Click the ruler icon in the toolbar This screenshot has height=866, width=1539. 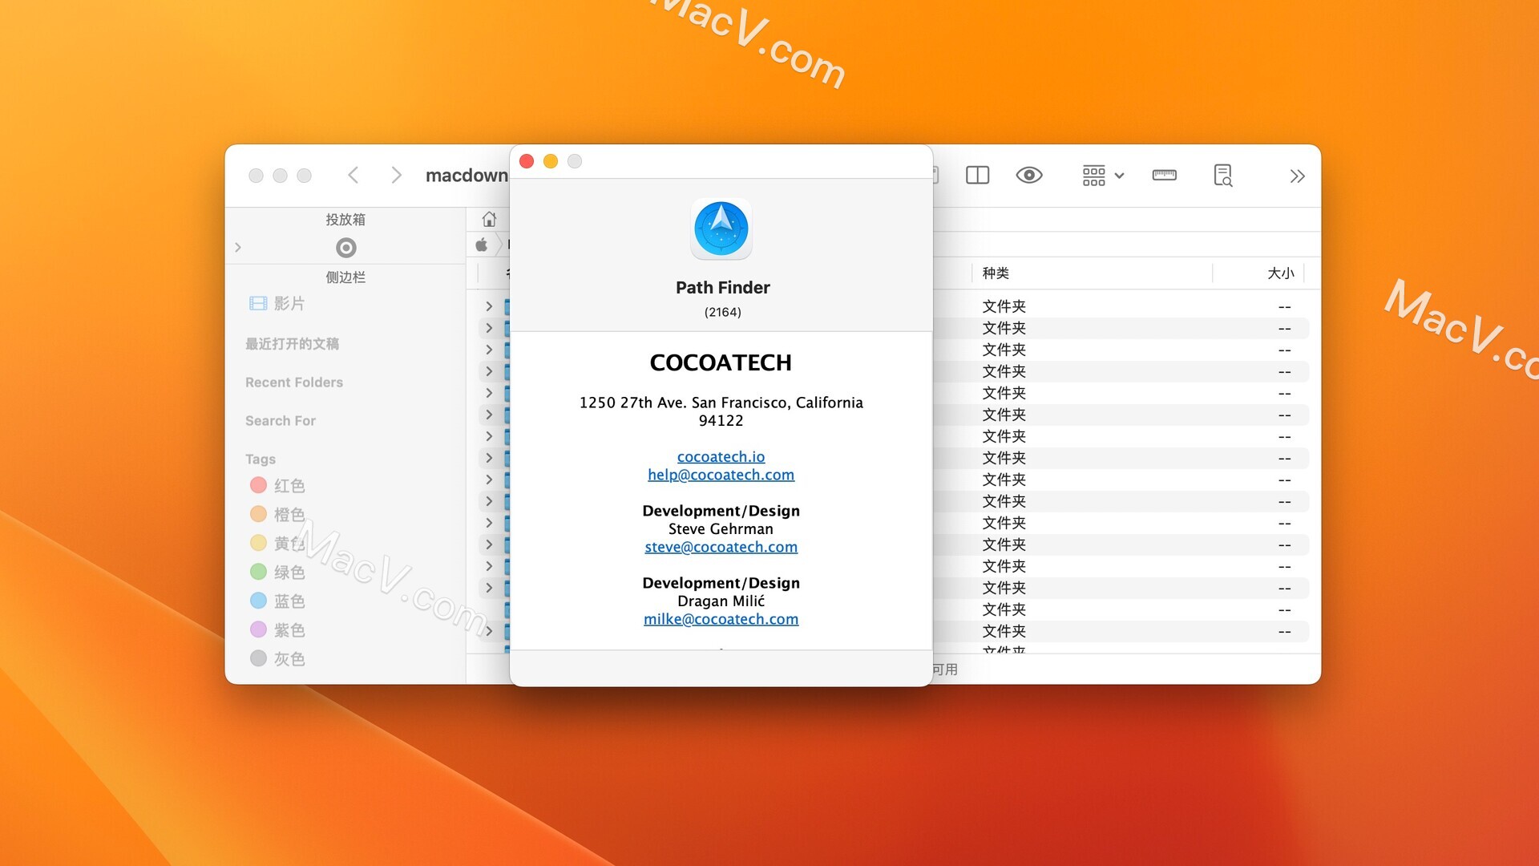click(1164, 175)
